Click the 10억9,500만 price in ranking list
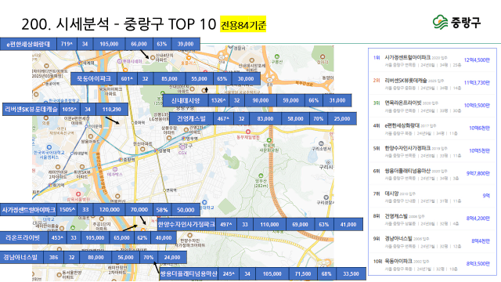The height and width of the screenshot is (282, 501). click(477, 106)
